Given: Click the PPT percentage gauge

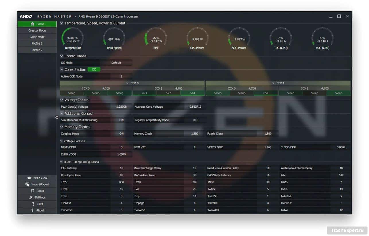Looking at the screenshot, I should [x=156, y=39].
